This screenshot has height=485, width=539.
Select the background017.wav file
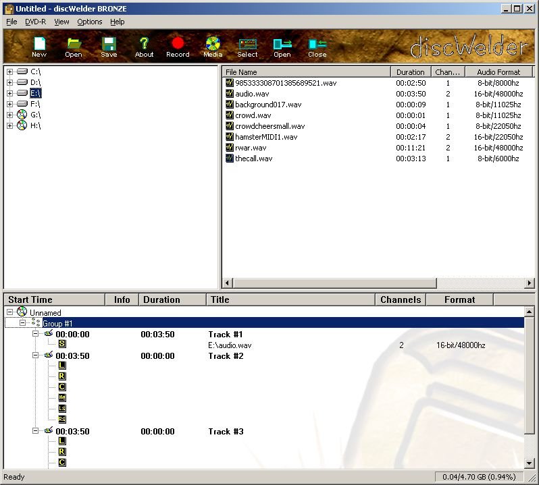tap(268, 105)
